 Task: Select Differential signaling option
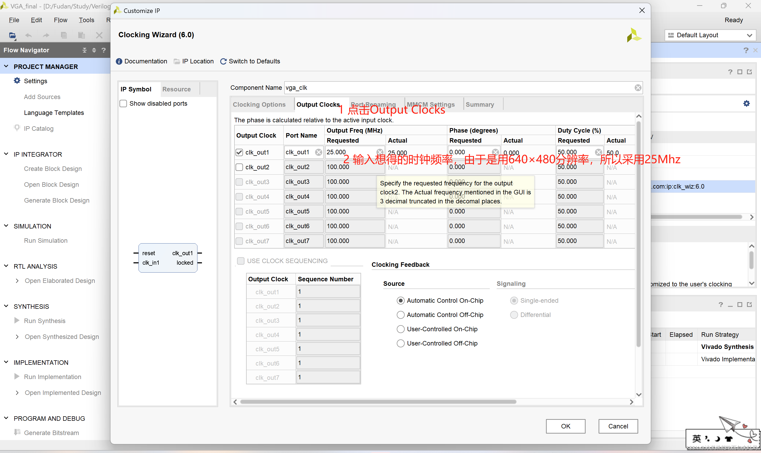(514, 315)
